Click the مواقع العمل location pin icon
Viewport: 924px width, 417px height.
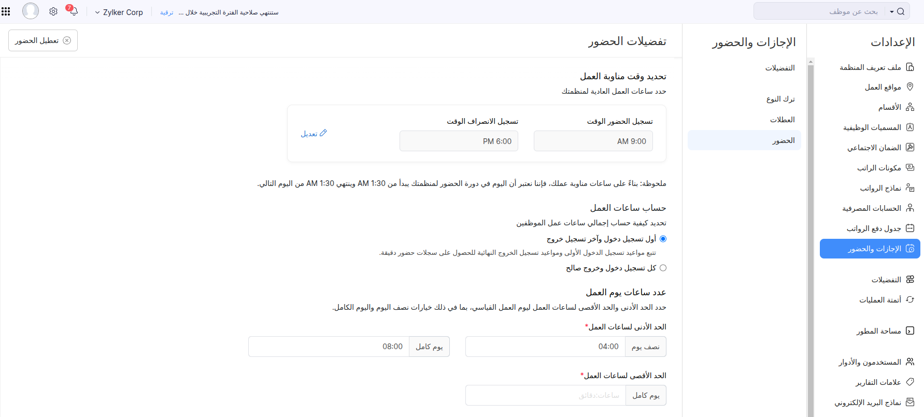click(x=909, y=87)
